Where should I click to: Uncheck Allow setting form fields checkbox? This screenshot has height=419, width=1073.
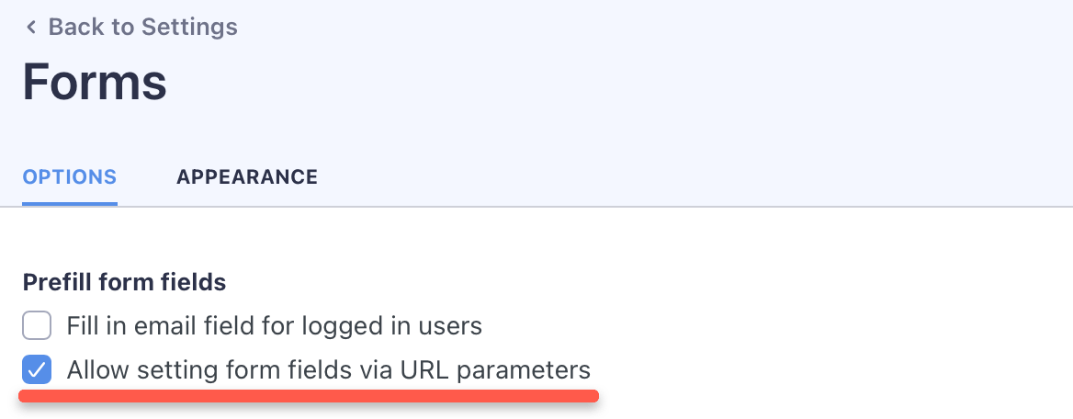click(x=37, y=371)
